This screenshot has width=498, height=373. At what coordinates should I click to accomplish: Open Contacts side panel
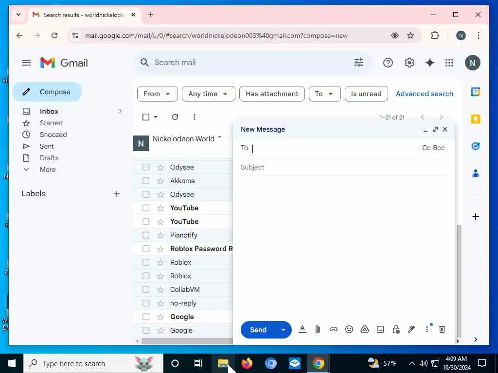click(476, 173)
